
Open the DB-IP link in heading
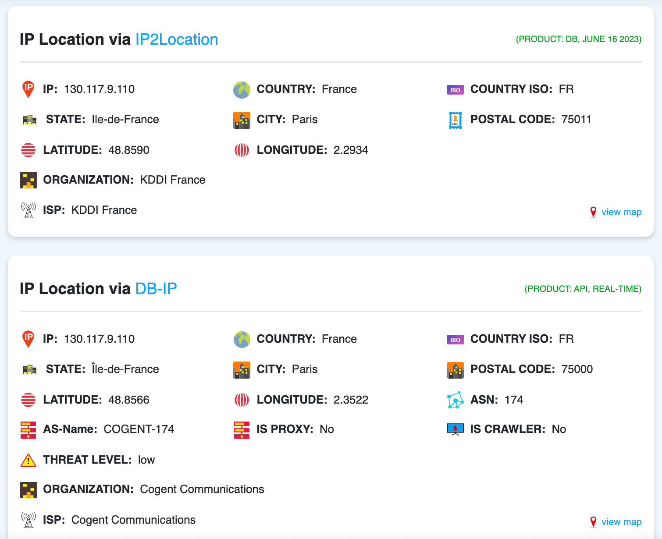(156, 289)
